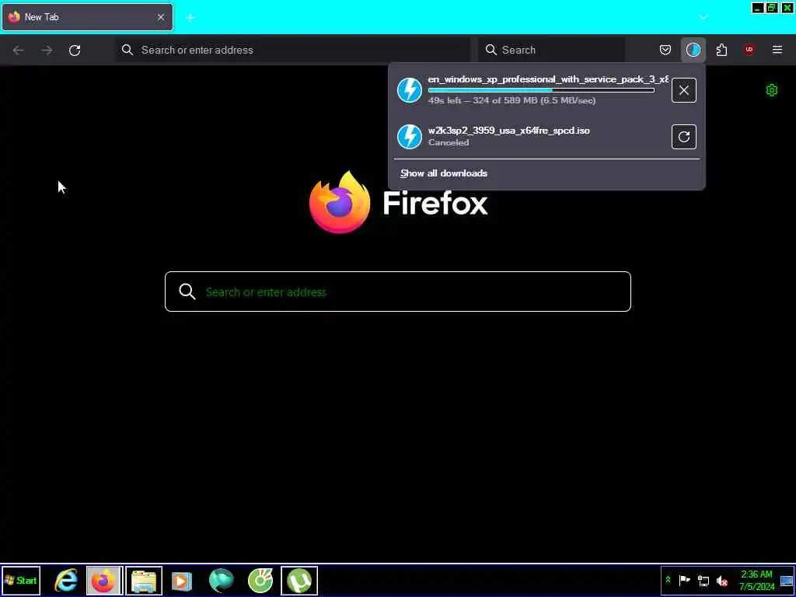Click the center Search or enter address field
The height and width of the screenshot is (597, 796).
(x=398, y=292)
